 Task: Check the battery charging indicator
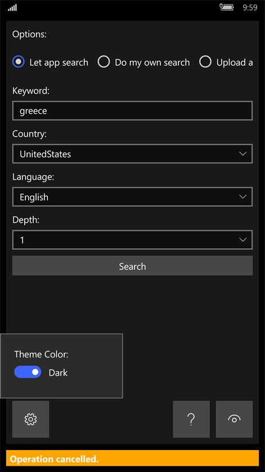tap(227, 7)
